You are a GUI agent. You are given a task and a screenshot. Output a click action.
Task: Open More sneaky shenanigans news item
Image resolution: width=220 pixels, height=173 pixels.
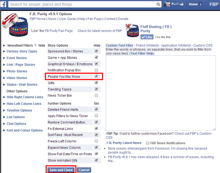click(158, 150)
